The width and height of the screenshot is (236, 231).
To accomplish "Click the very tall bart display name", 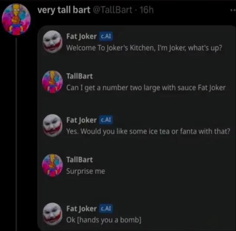I will coord(64,10).
